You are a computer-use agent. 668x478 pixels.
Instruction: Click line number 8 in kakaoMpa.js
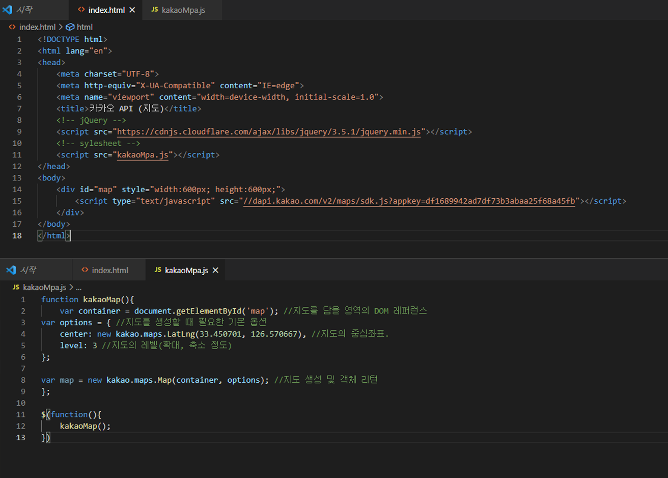point(23,380)
